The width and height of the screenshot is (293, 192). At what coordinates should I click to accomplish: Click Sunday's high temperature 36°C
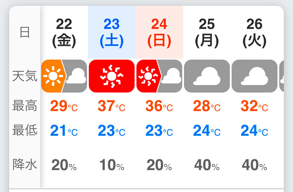(159, 106)
